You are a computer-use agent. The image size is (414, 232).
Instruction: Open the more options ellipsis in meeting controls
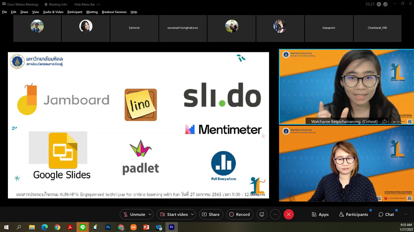[x=275, y=214]
